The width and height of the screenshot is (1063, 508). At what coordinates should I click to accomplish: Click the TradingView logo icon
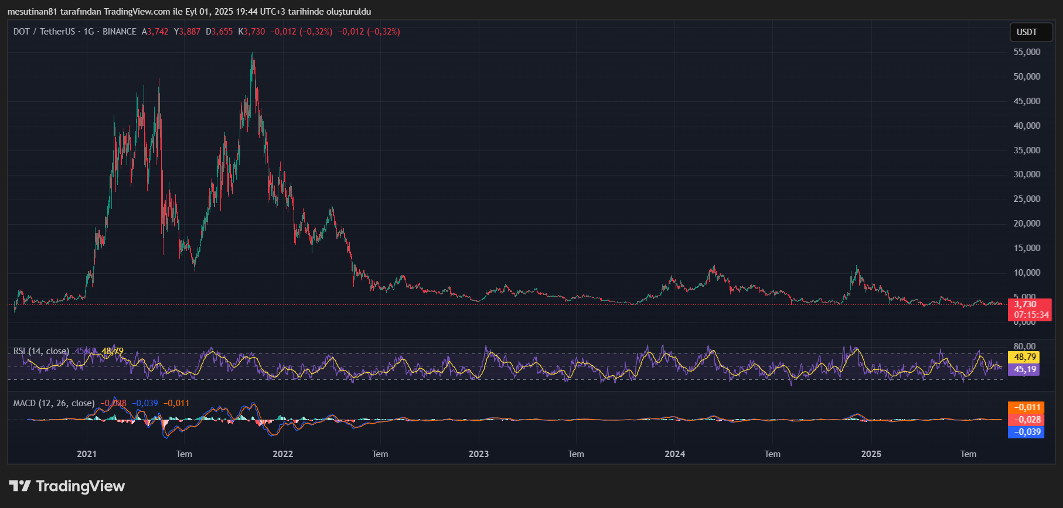(20, 486)
